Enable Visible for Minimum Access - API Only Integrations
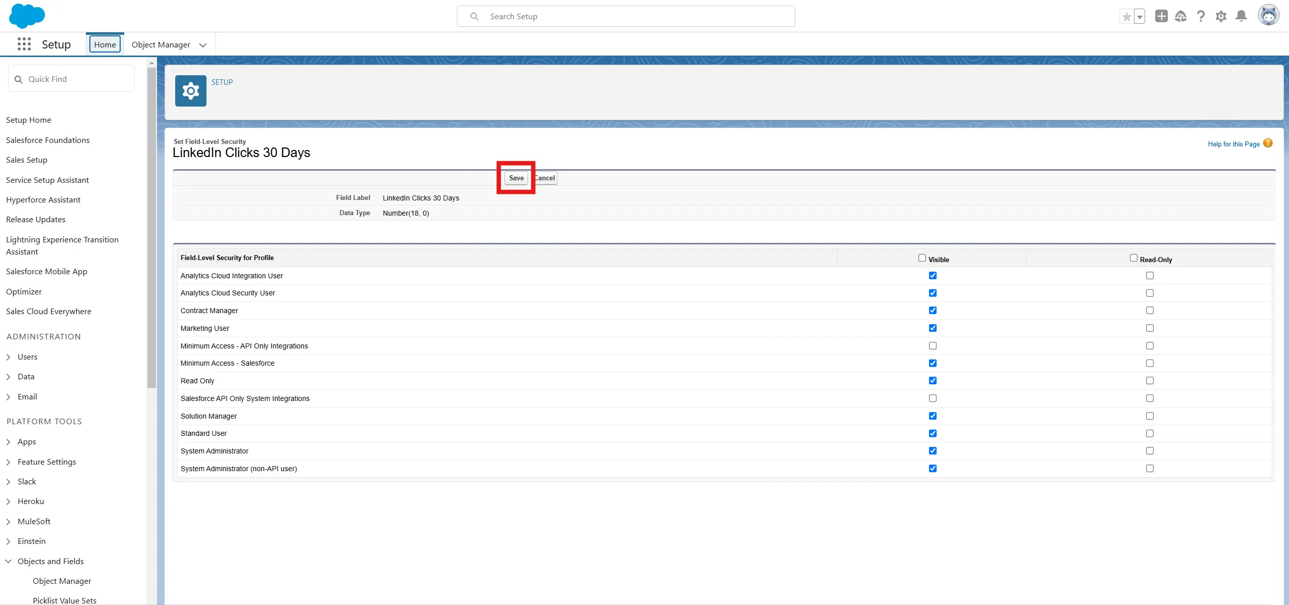Image resolution: width=1289 pixels, height=605 pixels. point(933,346)
